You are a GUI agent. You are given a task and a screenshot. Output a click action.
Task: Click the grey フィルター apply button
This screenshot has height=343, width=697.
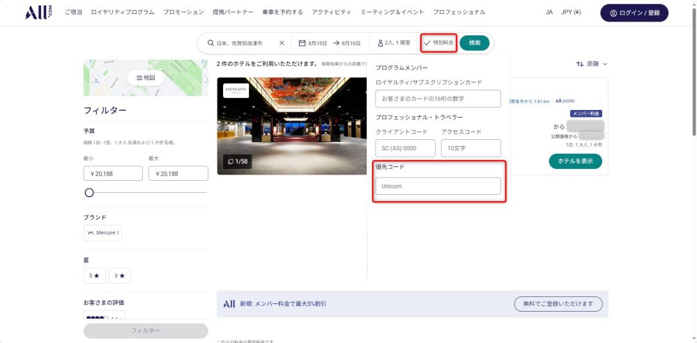pos(146,330)
